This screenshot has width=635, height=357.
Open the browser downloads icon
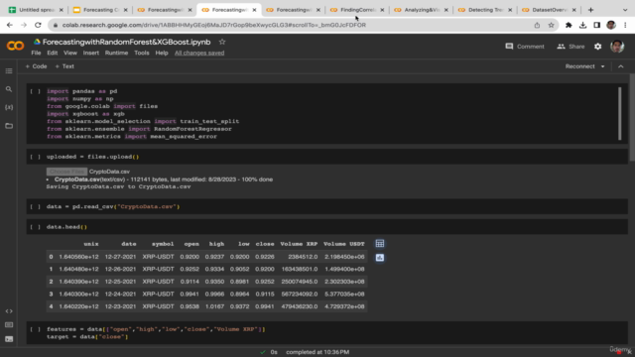tap(582, 25)
